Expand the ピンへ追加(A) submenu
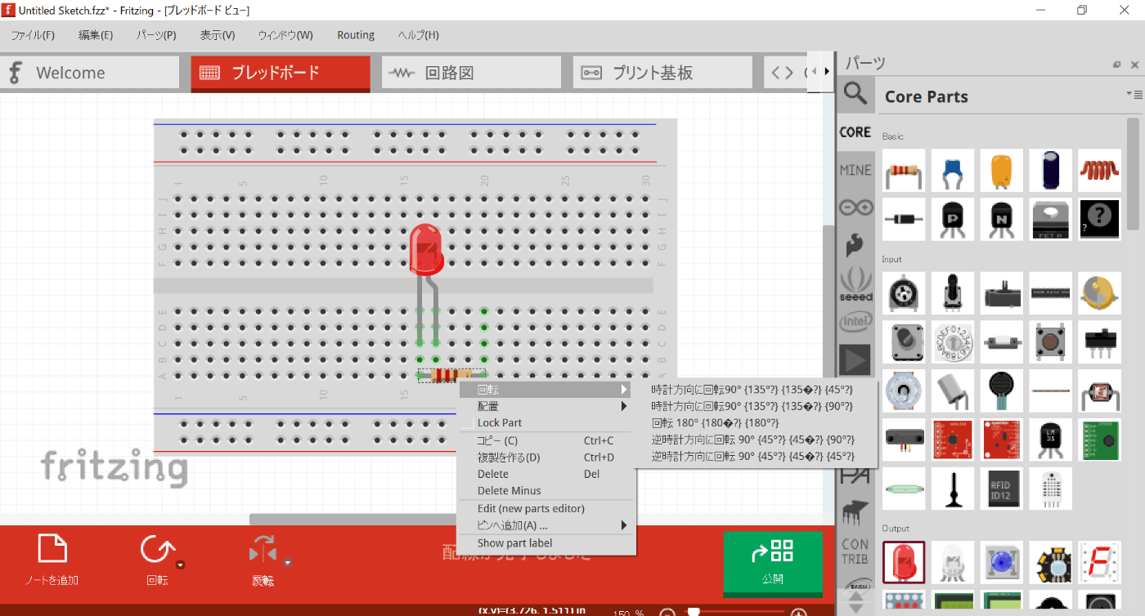 [546, 525]
